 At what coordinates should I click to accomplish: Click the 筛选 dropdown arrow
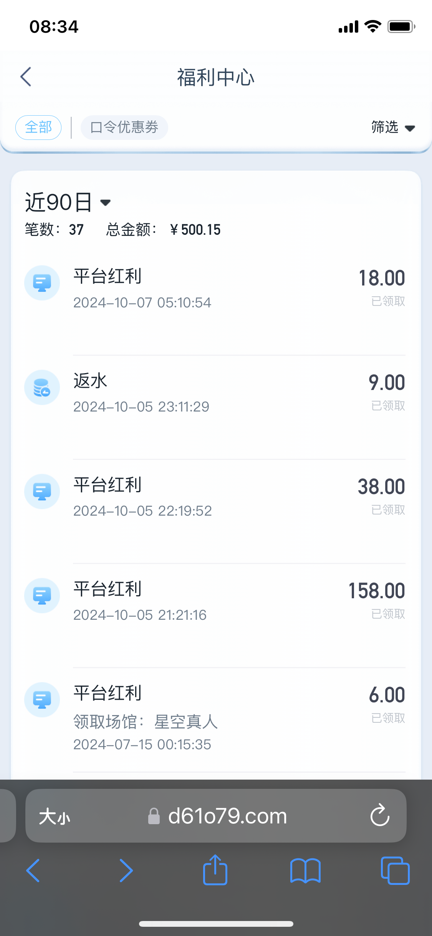(x=410, y=128)
